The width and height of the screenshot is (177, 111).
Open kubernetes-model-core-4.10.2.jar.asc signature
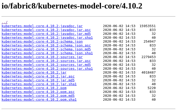[38, 76]
